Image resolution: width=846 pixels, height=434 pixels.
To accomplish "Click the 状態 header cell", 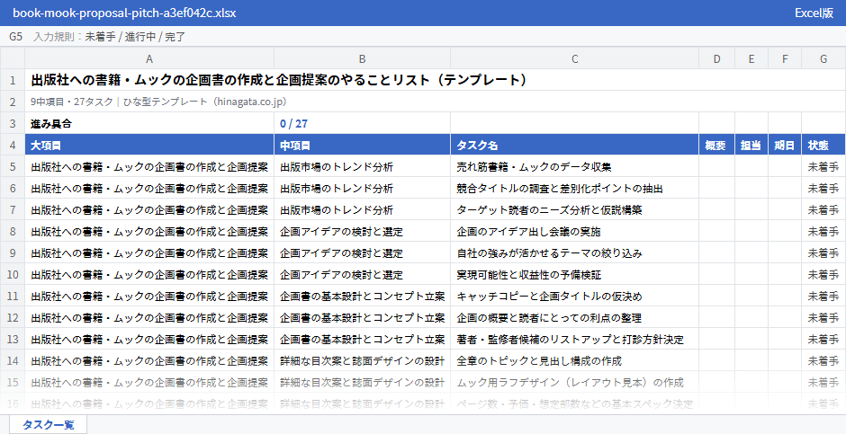I will pos(823,145).
